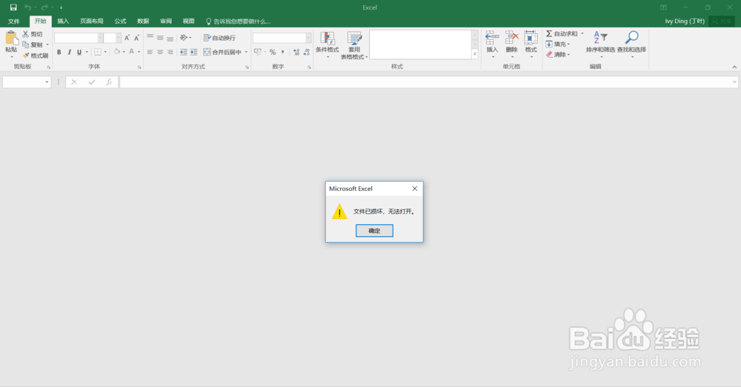Click the 删除 cells button

point(511,44)
